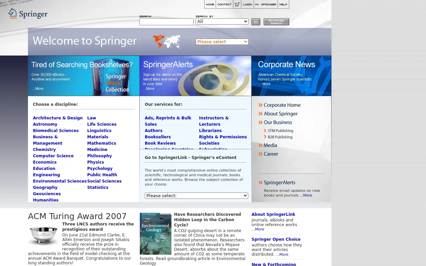Click the HELP menu item

pyautogui.click(x=283, y=4)
